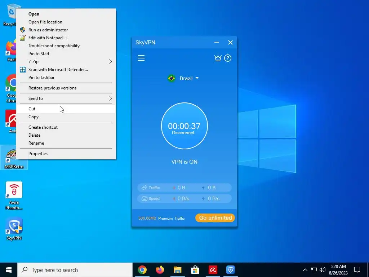Select Copy in the context menu

[66, 117]
